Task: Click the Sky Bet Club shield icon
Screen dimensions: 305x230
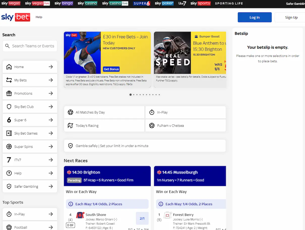Action: (x=9, y=107)
